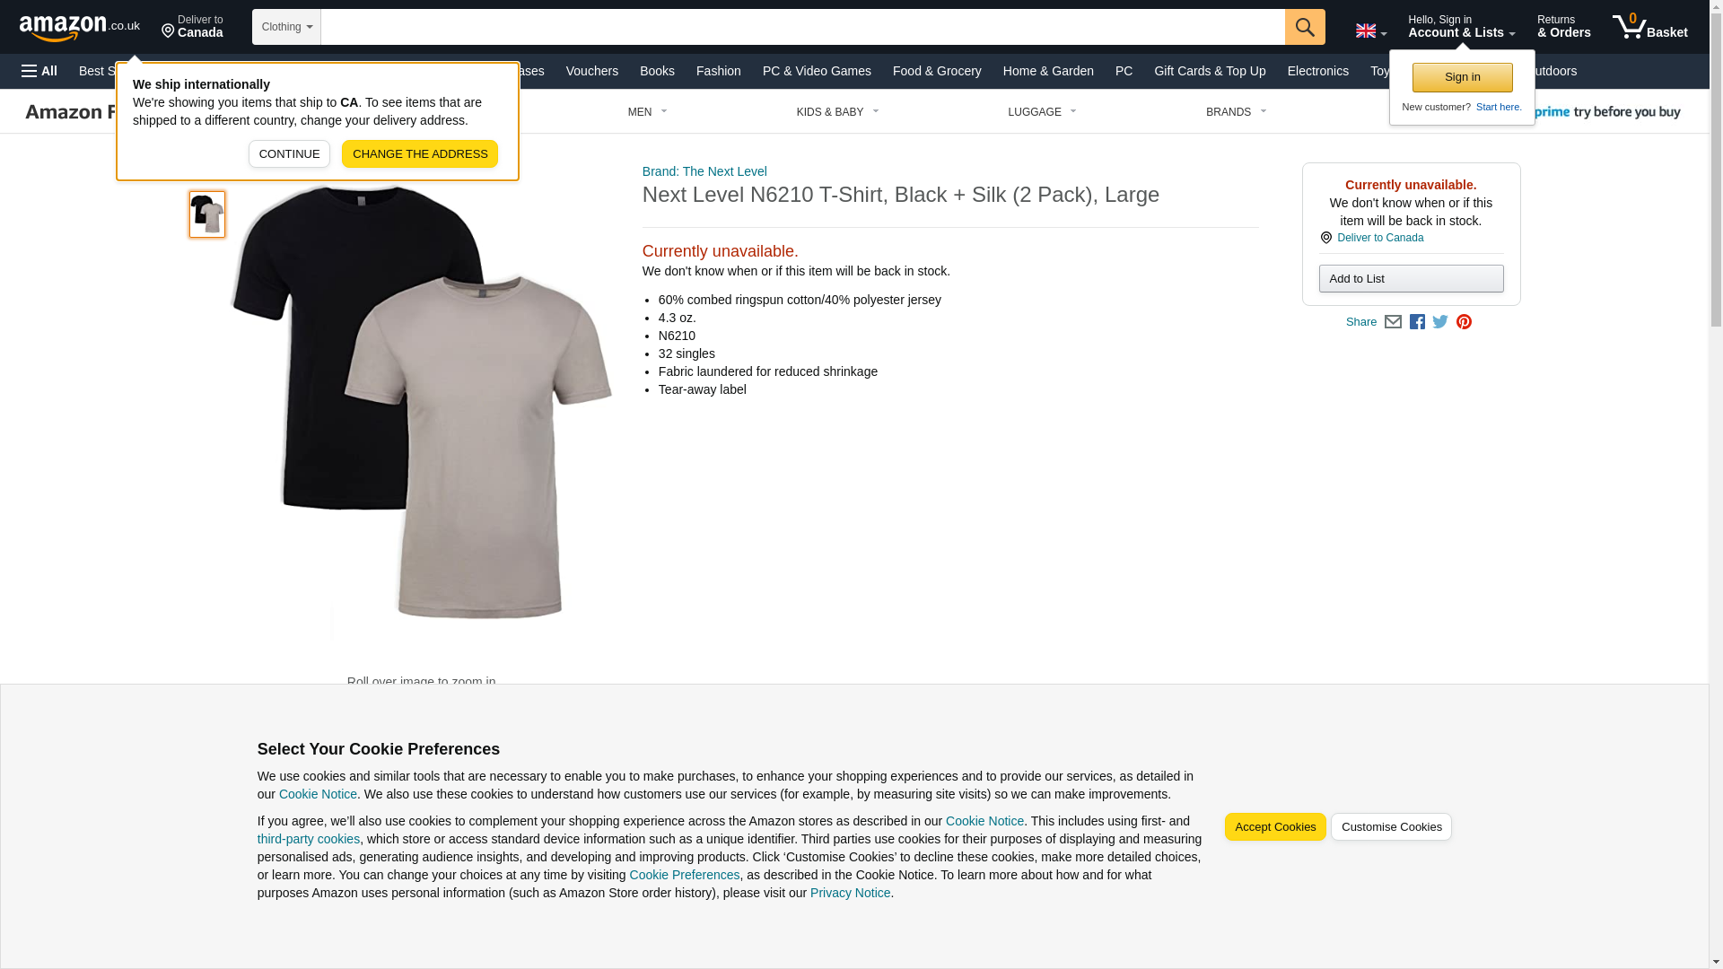Click CHANGE THE ADDRESS button
The image size is (1723, 969).
[x=420, y=154]
